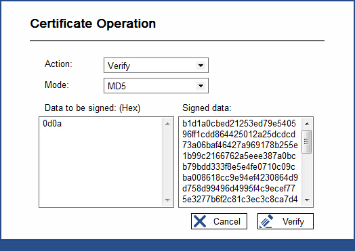Viewport: 355px width, 251px height.
Task: Click the up arrow of Signed data scrollbar
Action: pyautogui.click(x=307, y=124)
